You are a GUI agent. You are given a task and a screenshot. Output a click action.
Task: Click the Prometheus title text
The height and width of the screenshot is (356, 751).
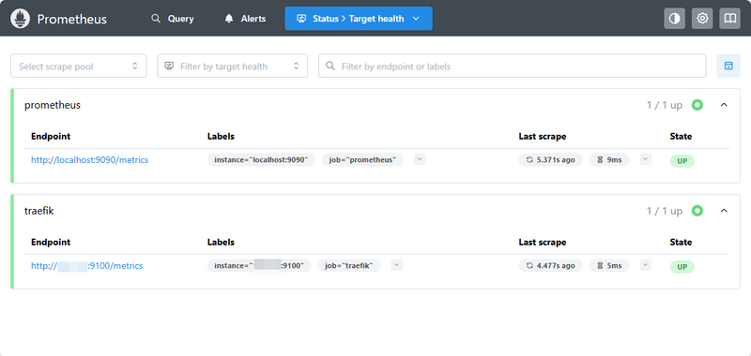(x=72, y=19)
